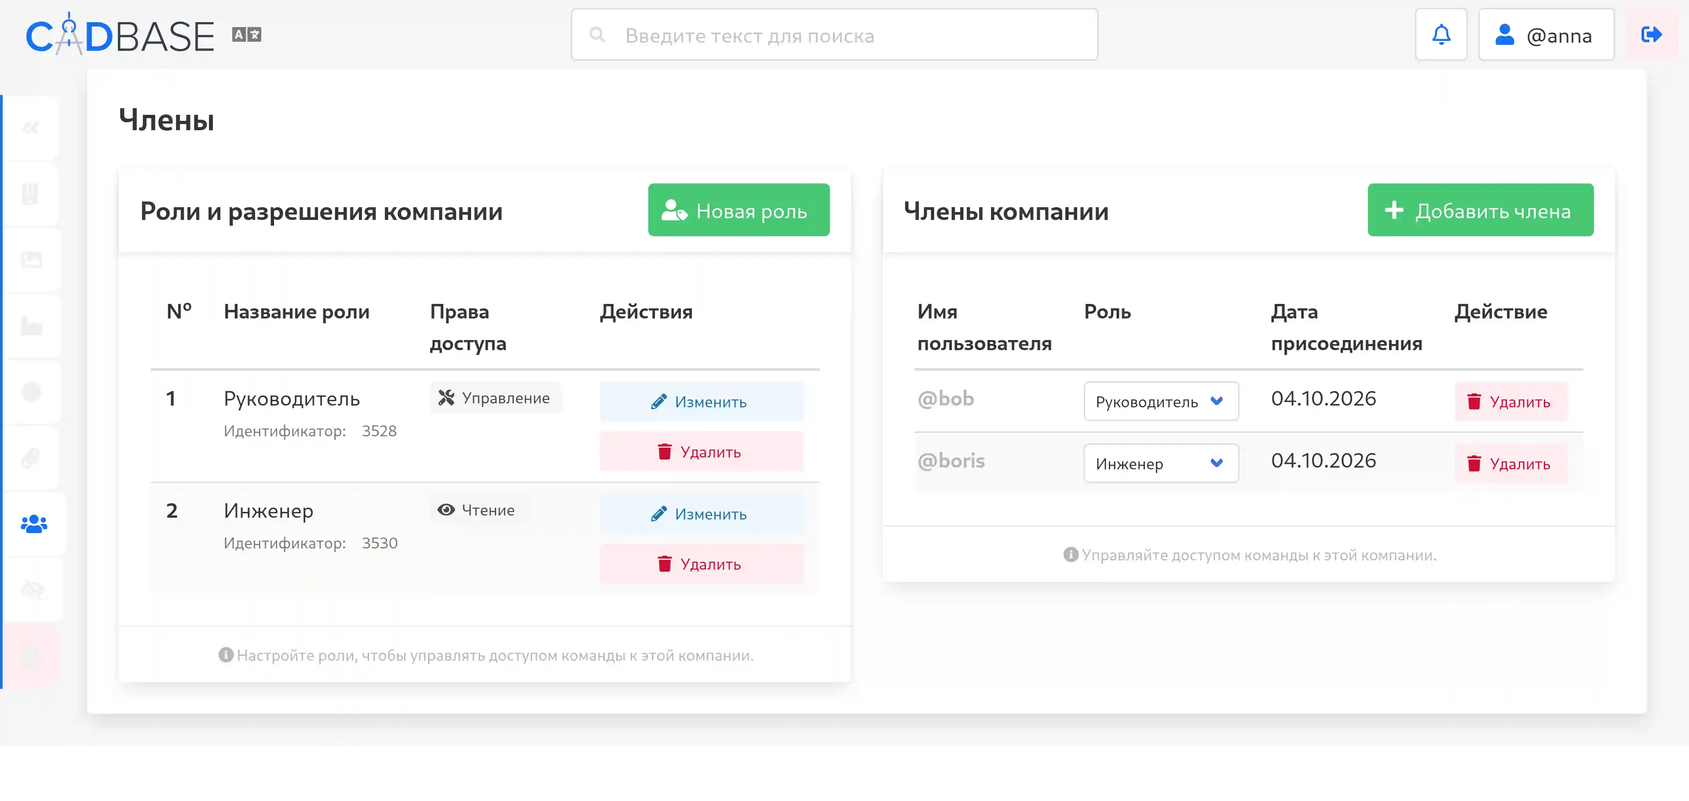Click the info icon in roles footer
The image size is (1689, 801).
(x=226, y=655)
